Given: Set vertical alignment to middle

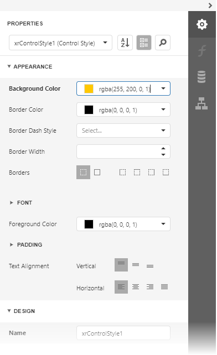Looking at the screenshot, I should (136, 265).
